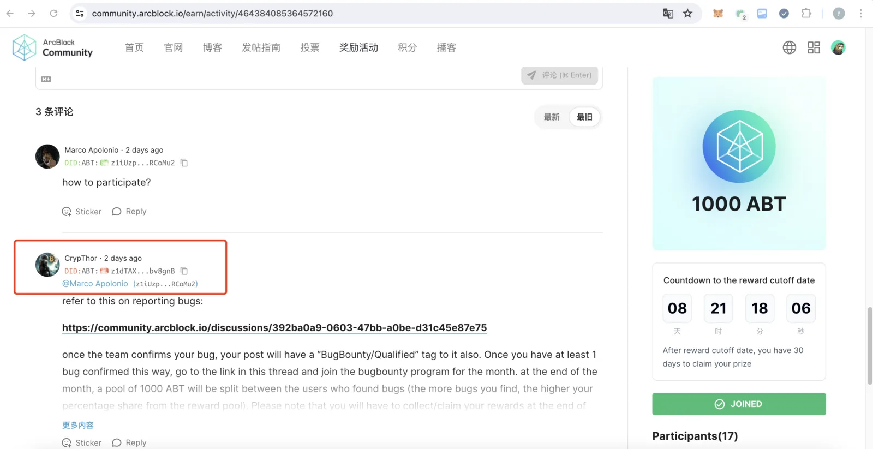Open the Chrome three-dot menu
This screenshot has height=449, width=873.
860,14
